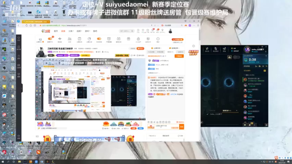Switch to the third ranking tab

170,52
